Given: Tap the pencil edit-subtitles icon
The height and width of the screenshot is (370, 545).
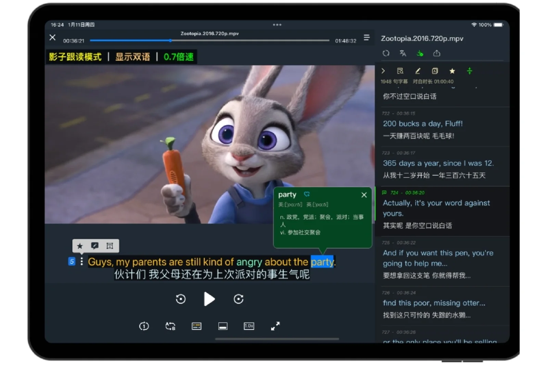Looking at the screenshot, I should (418, 71).
